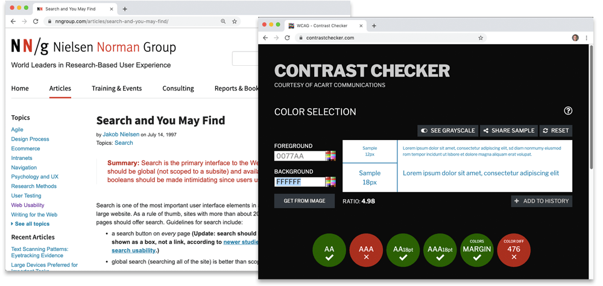Screen dimensions: 603x286
Task: Click the Colors Margin result badge
Action: (477, 250)
